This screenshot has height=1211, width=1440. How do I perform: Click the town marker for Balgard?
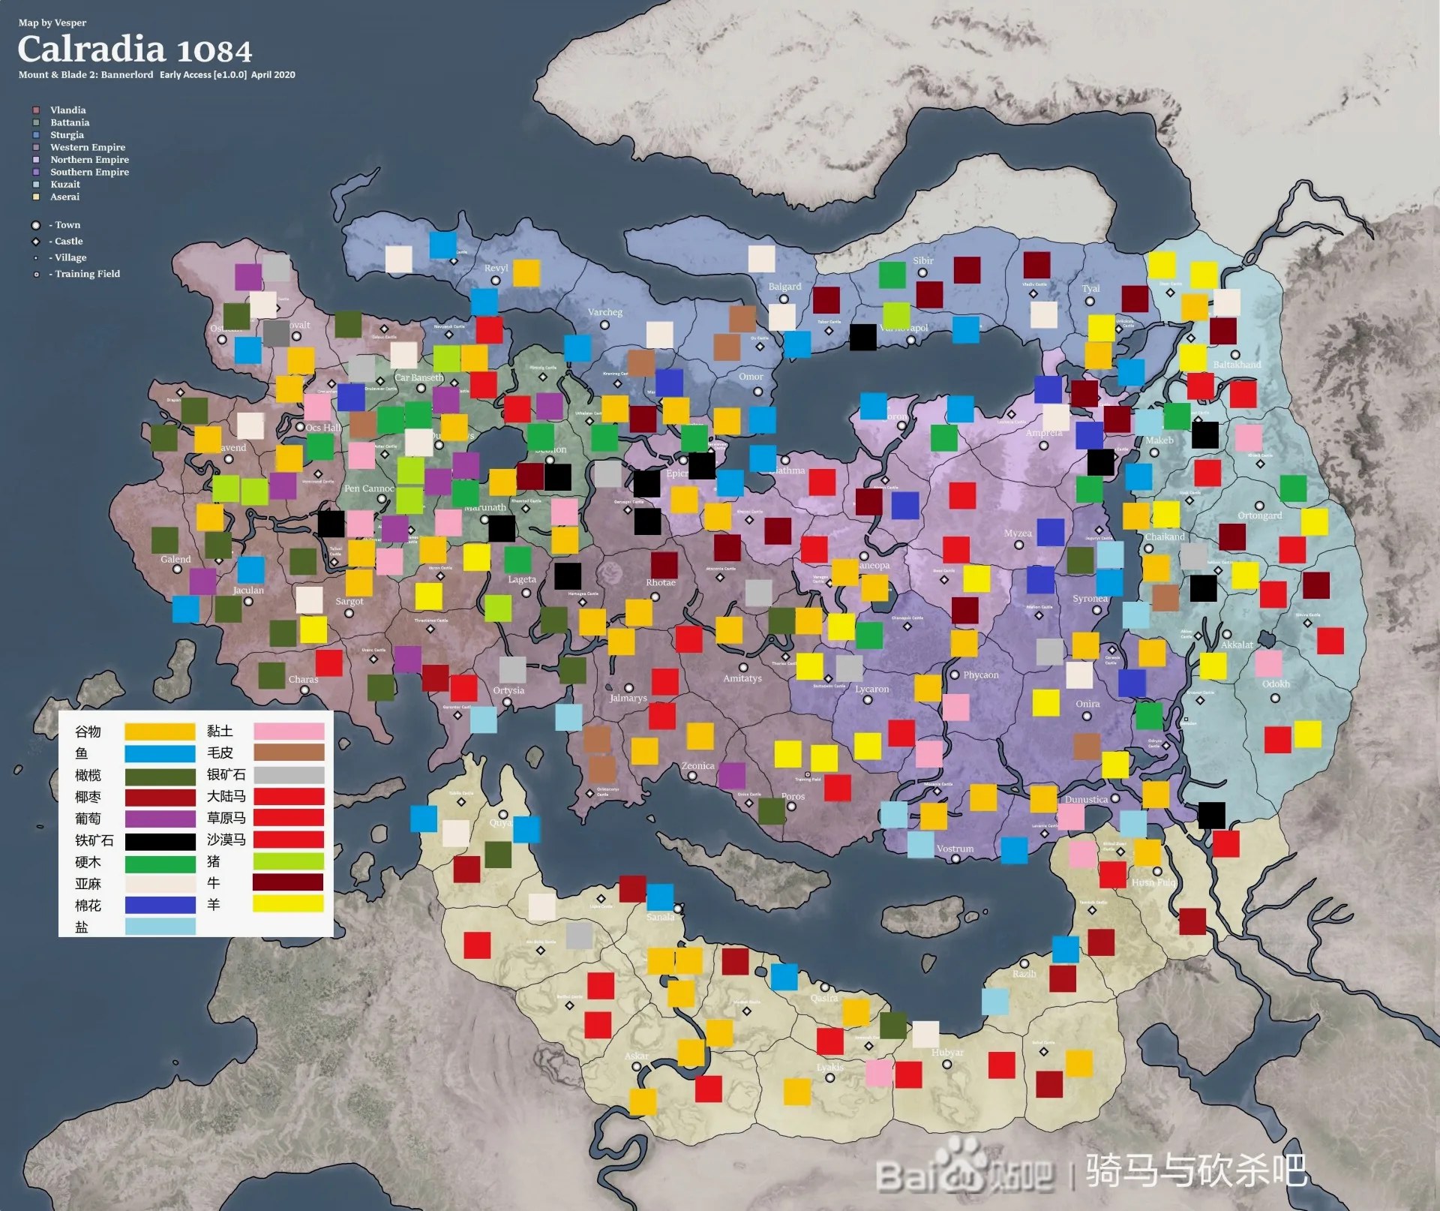(x=783, y=299)
